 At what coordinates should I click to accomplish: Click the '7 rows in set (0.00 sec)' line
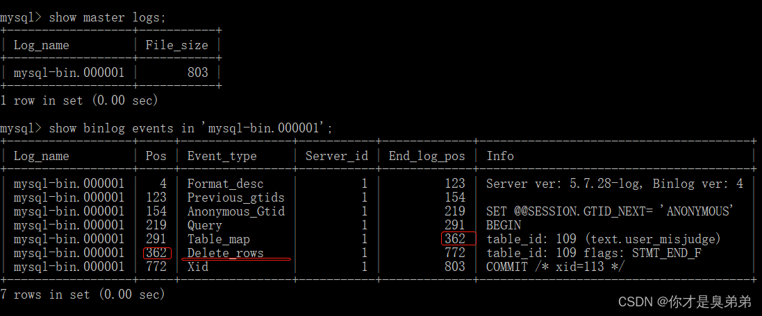83,295
